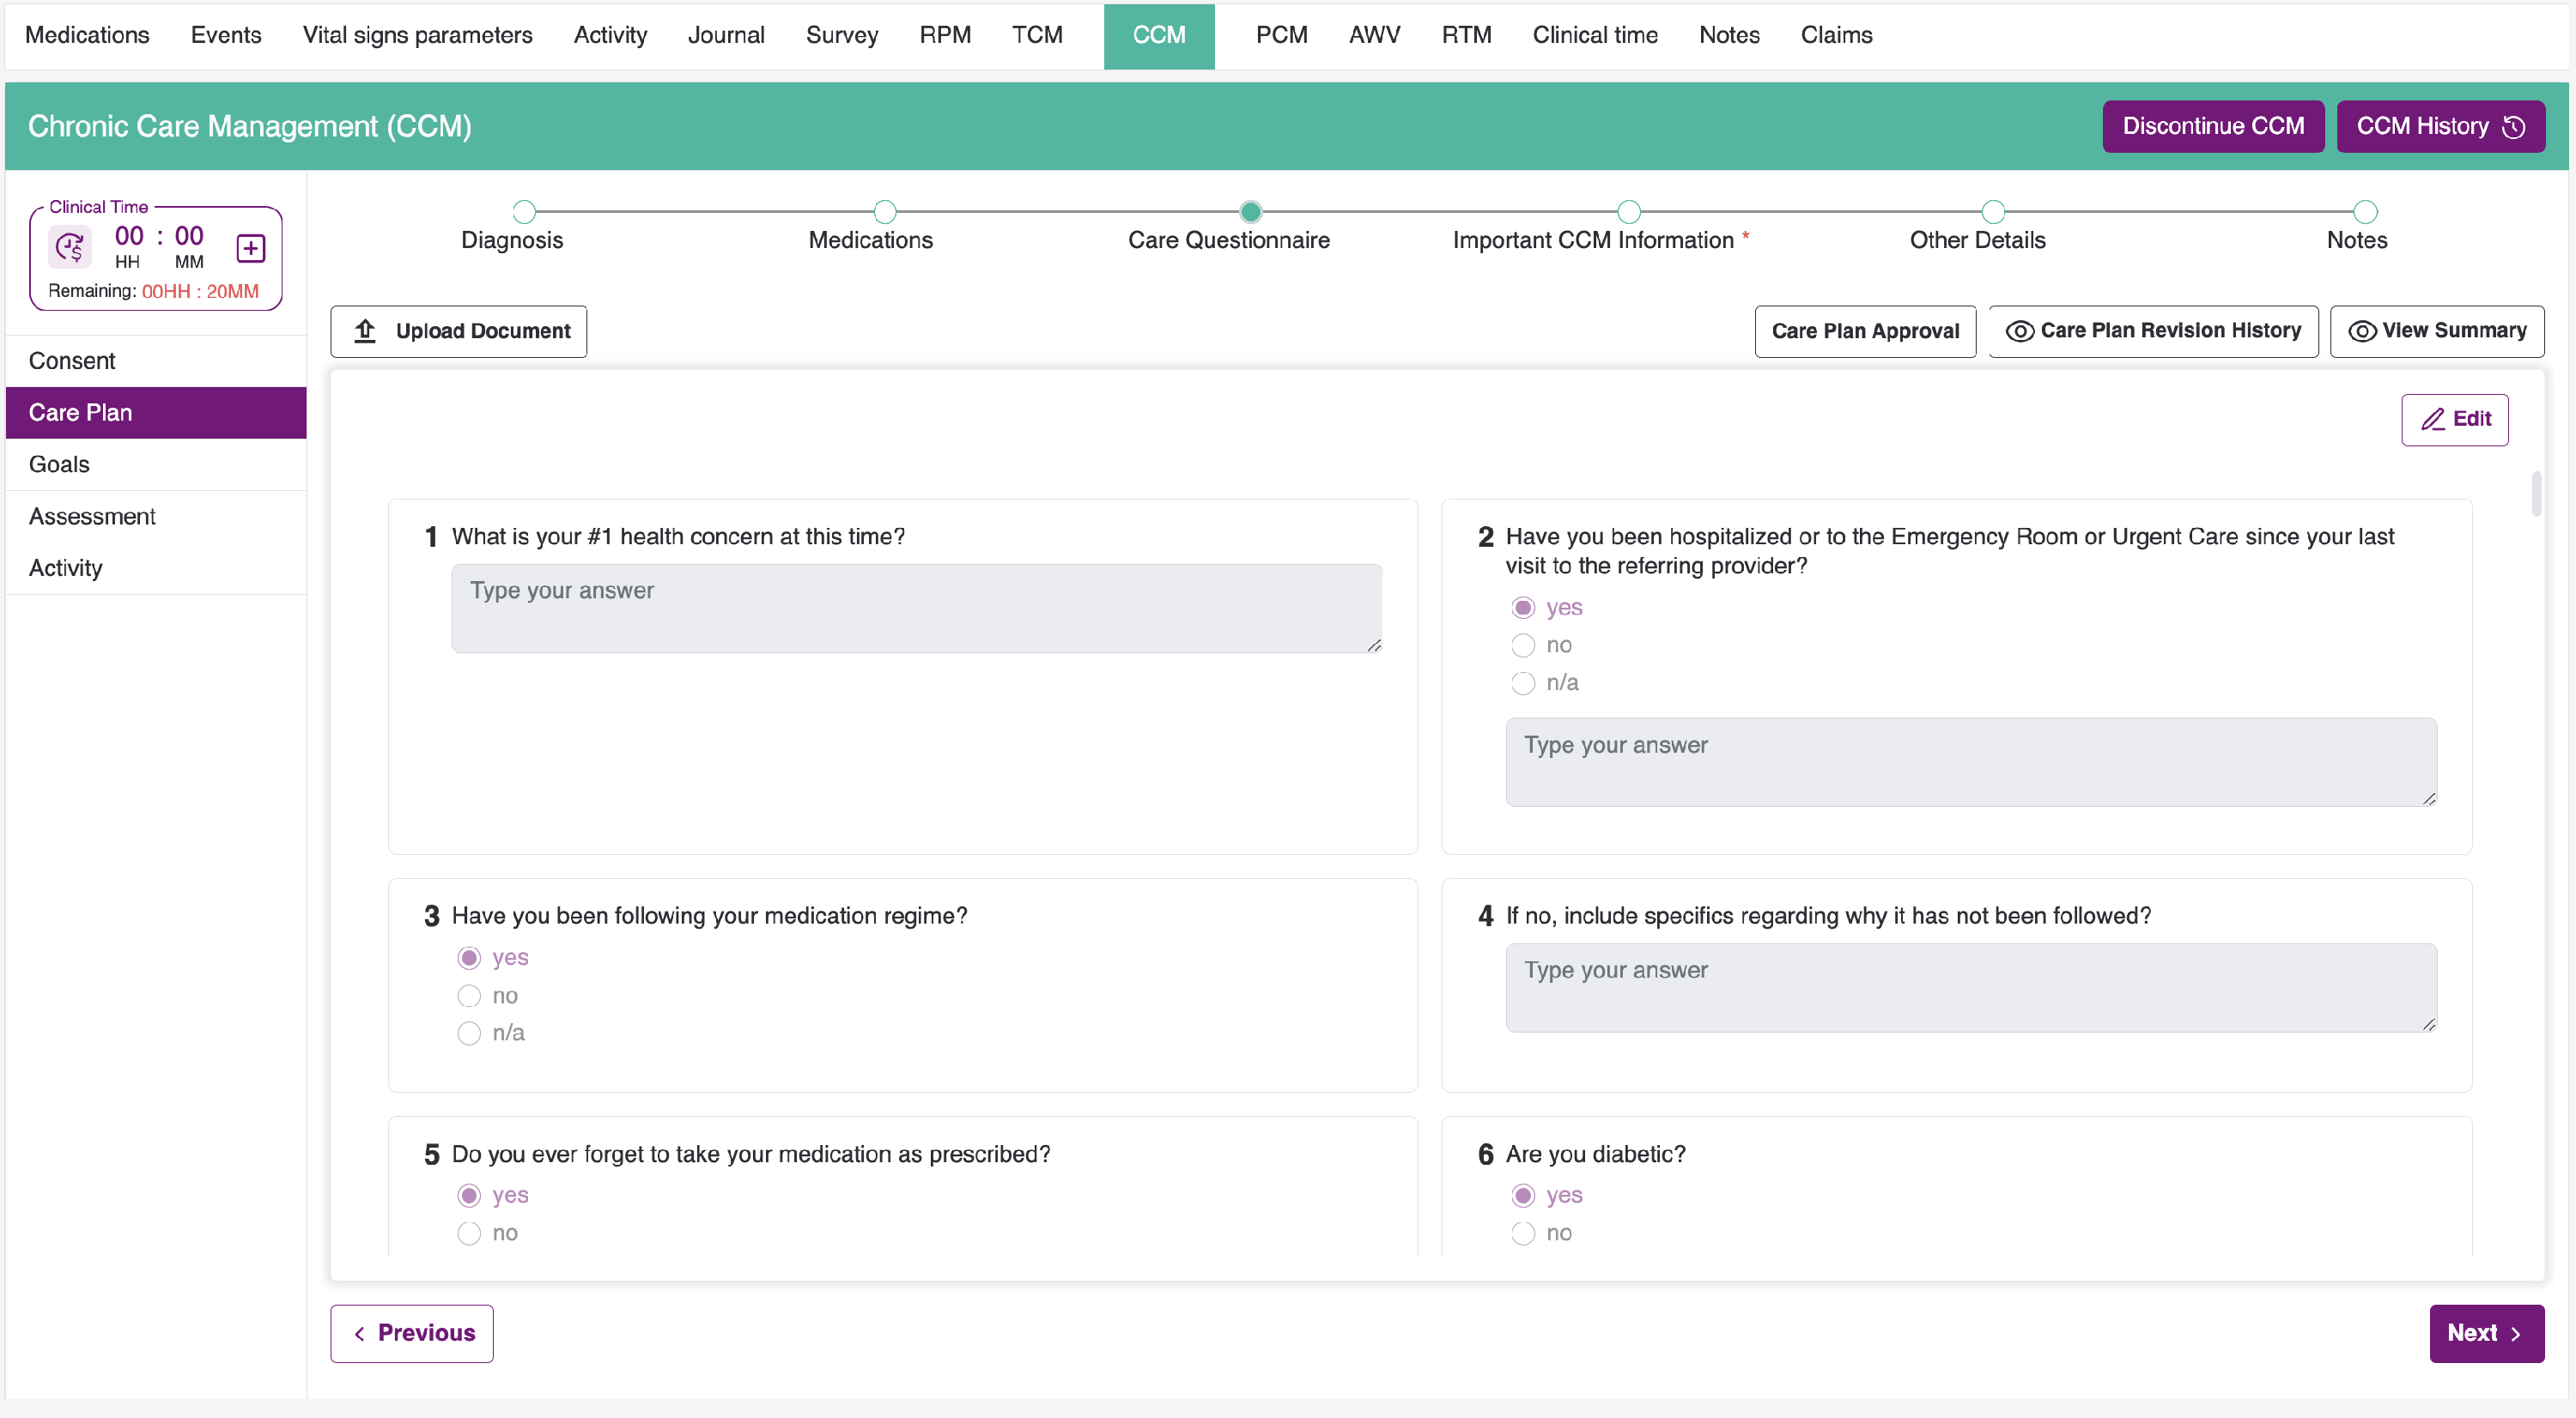Open the Goals section in sidebar

click(59, 464)
